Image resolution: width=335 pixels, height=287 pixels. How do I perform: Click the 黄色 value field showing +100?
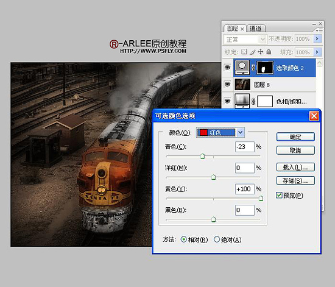[245, 189]
